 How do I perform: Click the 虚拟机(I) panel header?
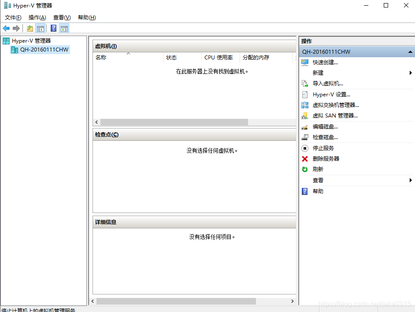[194, 46]
